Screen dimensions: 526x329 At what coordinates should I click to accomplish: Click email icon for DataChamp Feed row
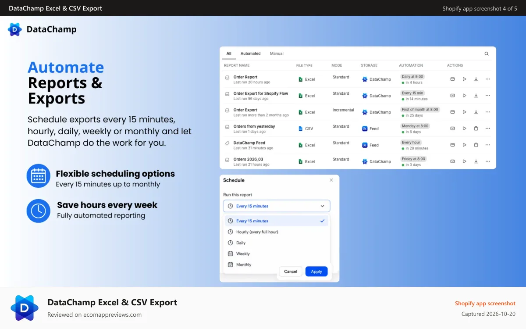click(453, 145)
